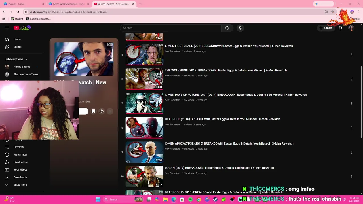The height and width of the screenshot is (204, 363).
Task: Click the YouTube logo in the header
Action: [22, 28]
